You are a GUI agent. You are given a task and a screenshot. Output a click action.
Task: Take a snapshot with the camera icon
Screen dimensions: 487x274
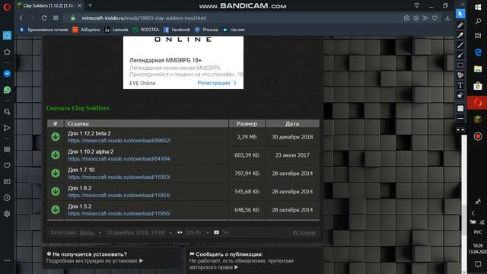point(406,18)
